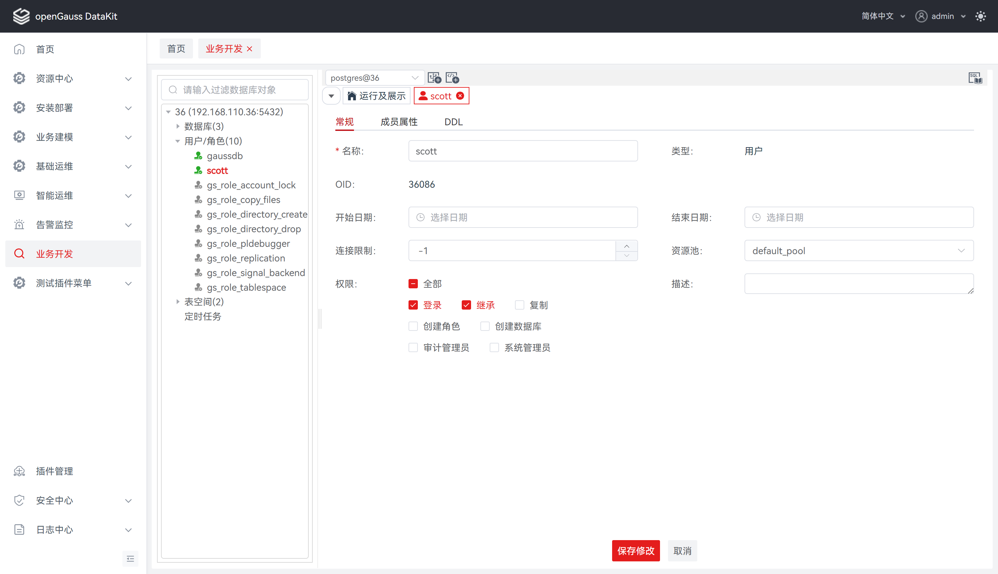
Task: Open the default_pool resource pool dropdown
Action: (859, 251)
